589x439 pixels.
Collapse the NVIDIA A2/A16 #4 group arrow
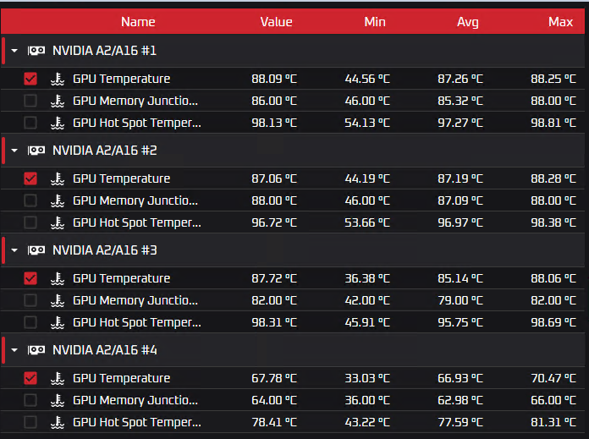point(14,350)
